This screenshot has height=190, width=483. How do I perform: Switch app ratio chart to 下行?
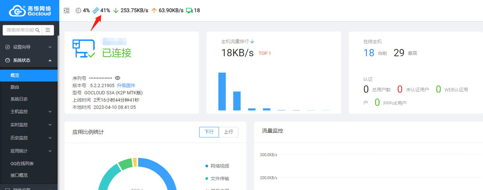click(x=209, y=132)
